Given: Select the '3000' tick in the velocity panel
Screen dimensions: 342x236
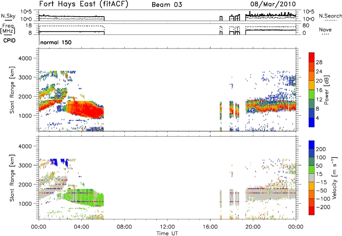Looking at the screenshot, I should point(25,165).
